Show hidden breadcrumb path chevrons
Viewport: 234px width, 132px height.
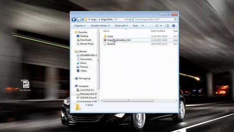coord(89,19)
